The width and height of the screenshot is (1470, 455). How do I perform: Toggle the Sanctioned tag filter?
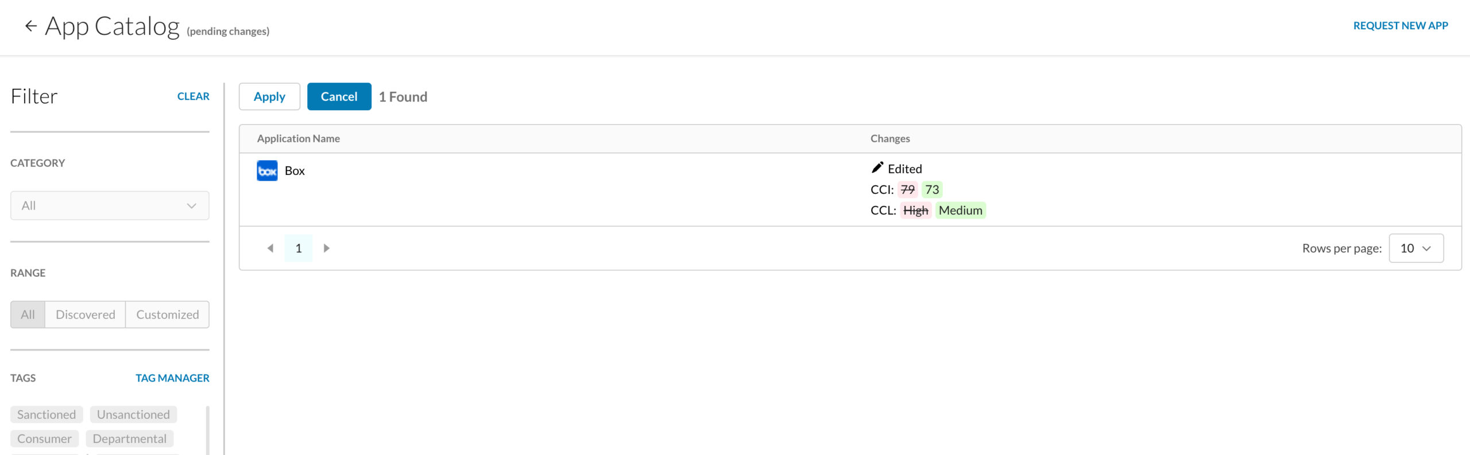click(x=47, y=414)
